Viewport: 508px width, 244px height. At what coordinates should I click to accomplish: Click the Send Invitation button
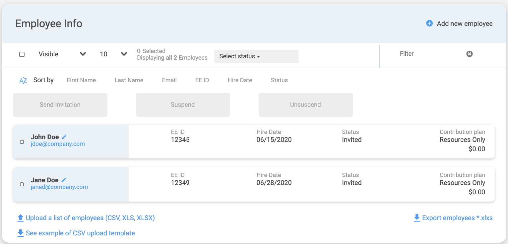click(x=60, y=105)
